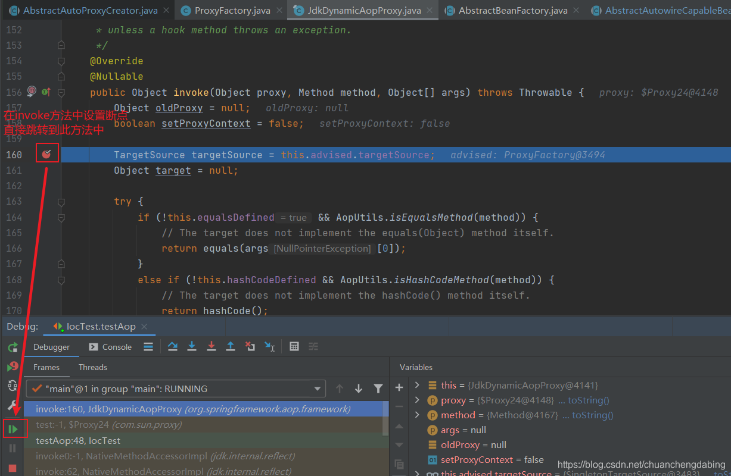
Task: Click the Step Out icon
Action: pyautogui.click(x=231, y=346)
